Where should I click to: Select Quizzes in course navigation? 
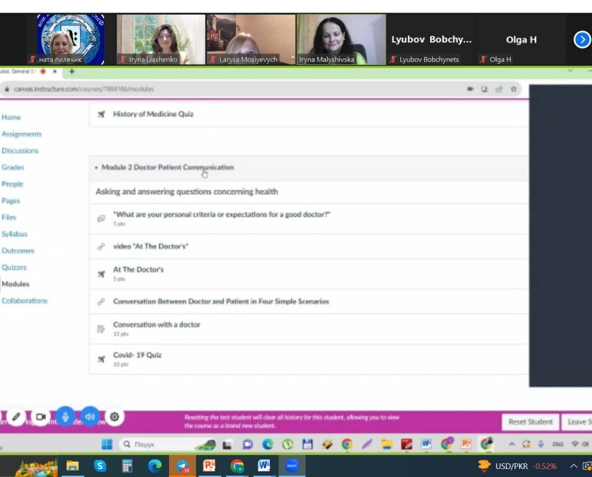[14, 268]
